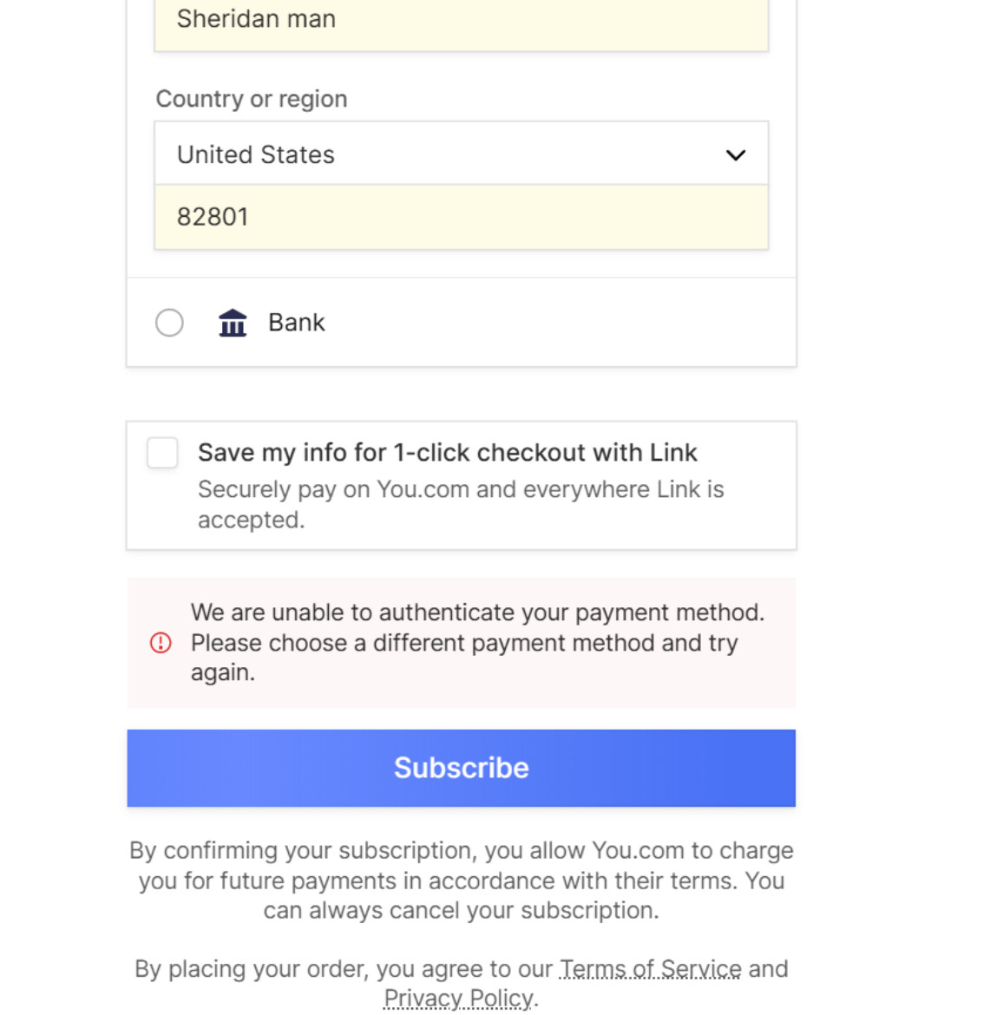Click the Please choose a different payment method line
Screen dimensions: 1003x1015
(x=464, y=643)
